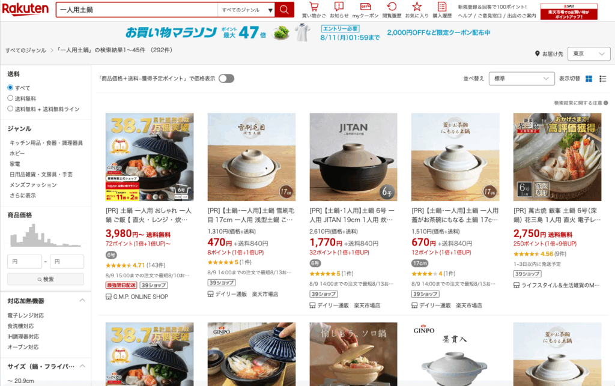Open the すべてのジャンル genre dropdown
615x386 pixels.
tap(246, 10)
